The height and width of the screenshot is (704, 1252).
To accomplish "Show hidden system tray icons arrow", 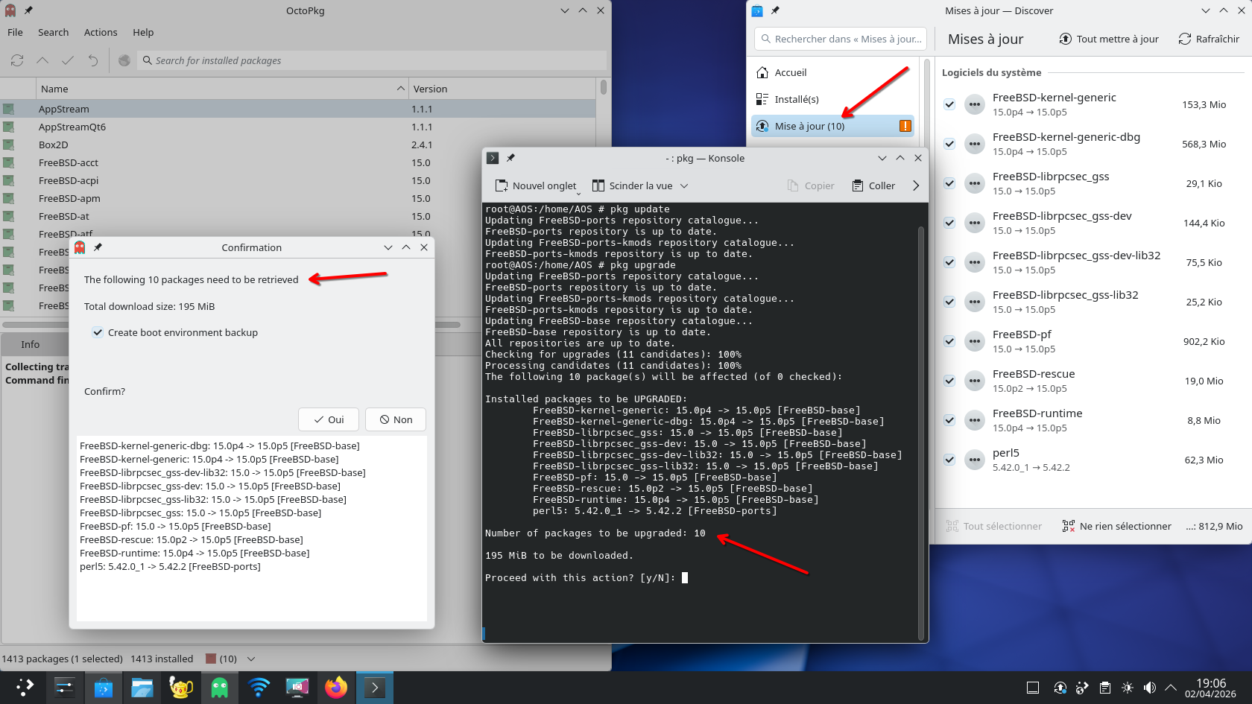I will pos(1171,688).
